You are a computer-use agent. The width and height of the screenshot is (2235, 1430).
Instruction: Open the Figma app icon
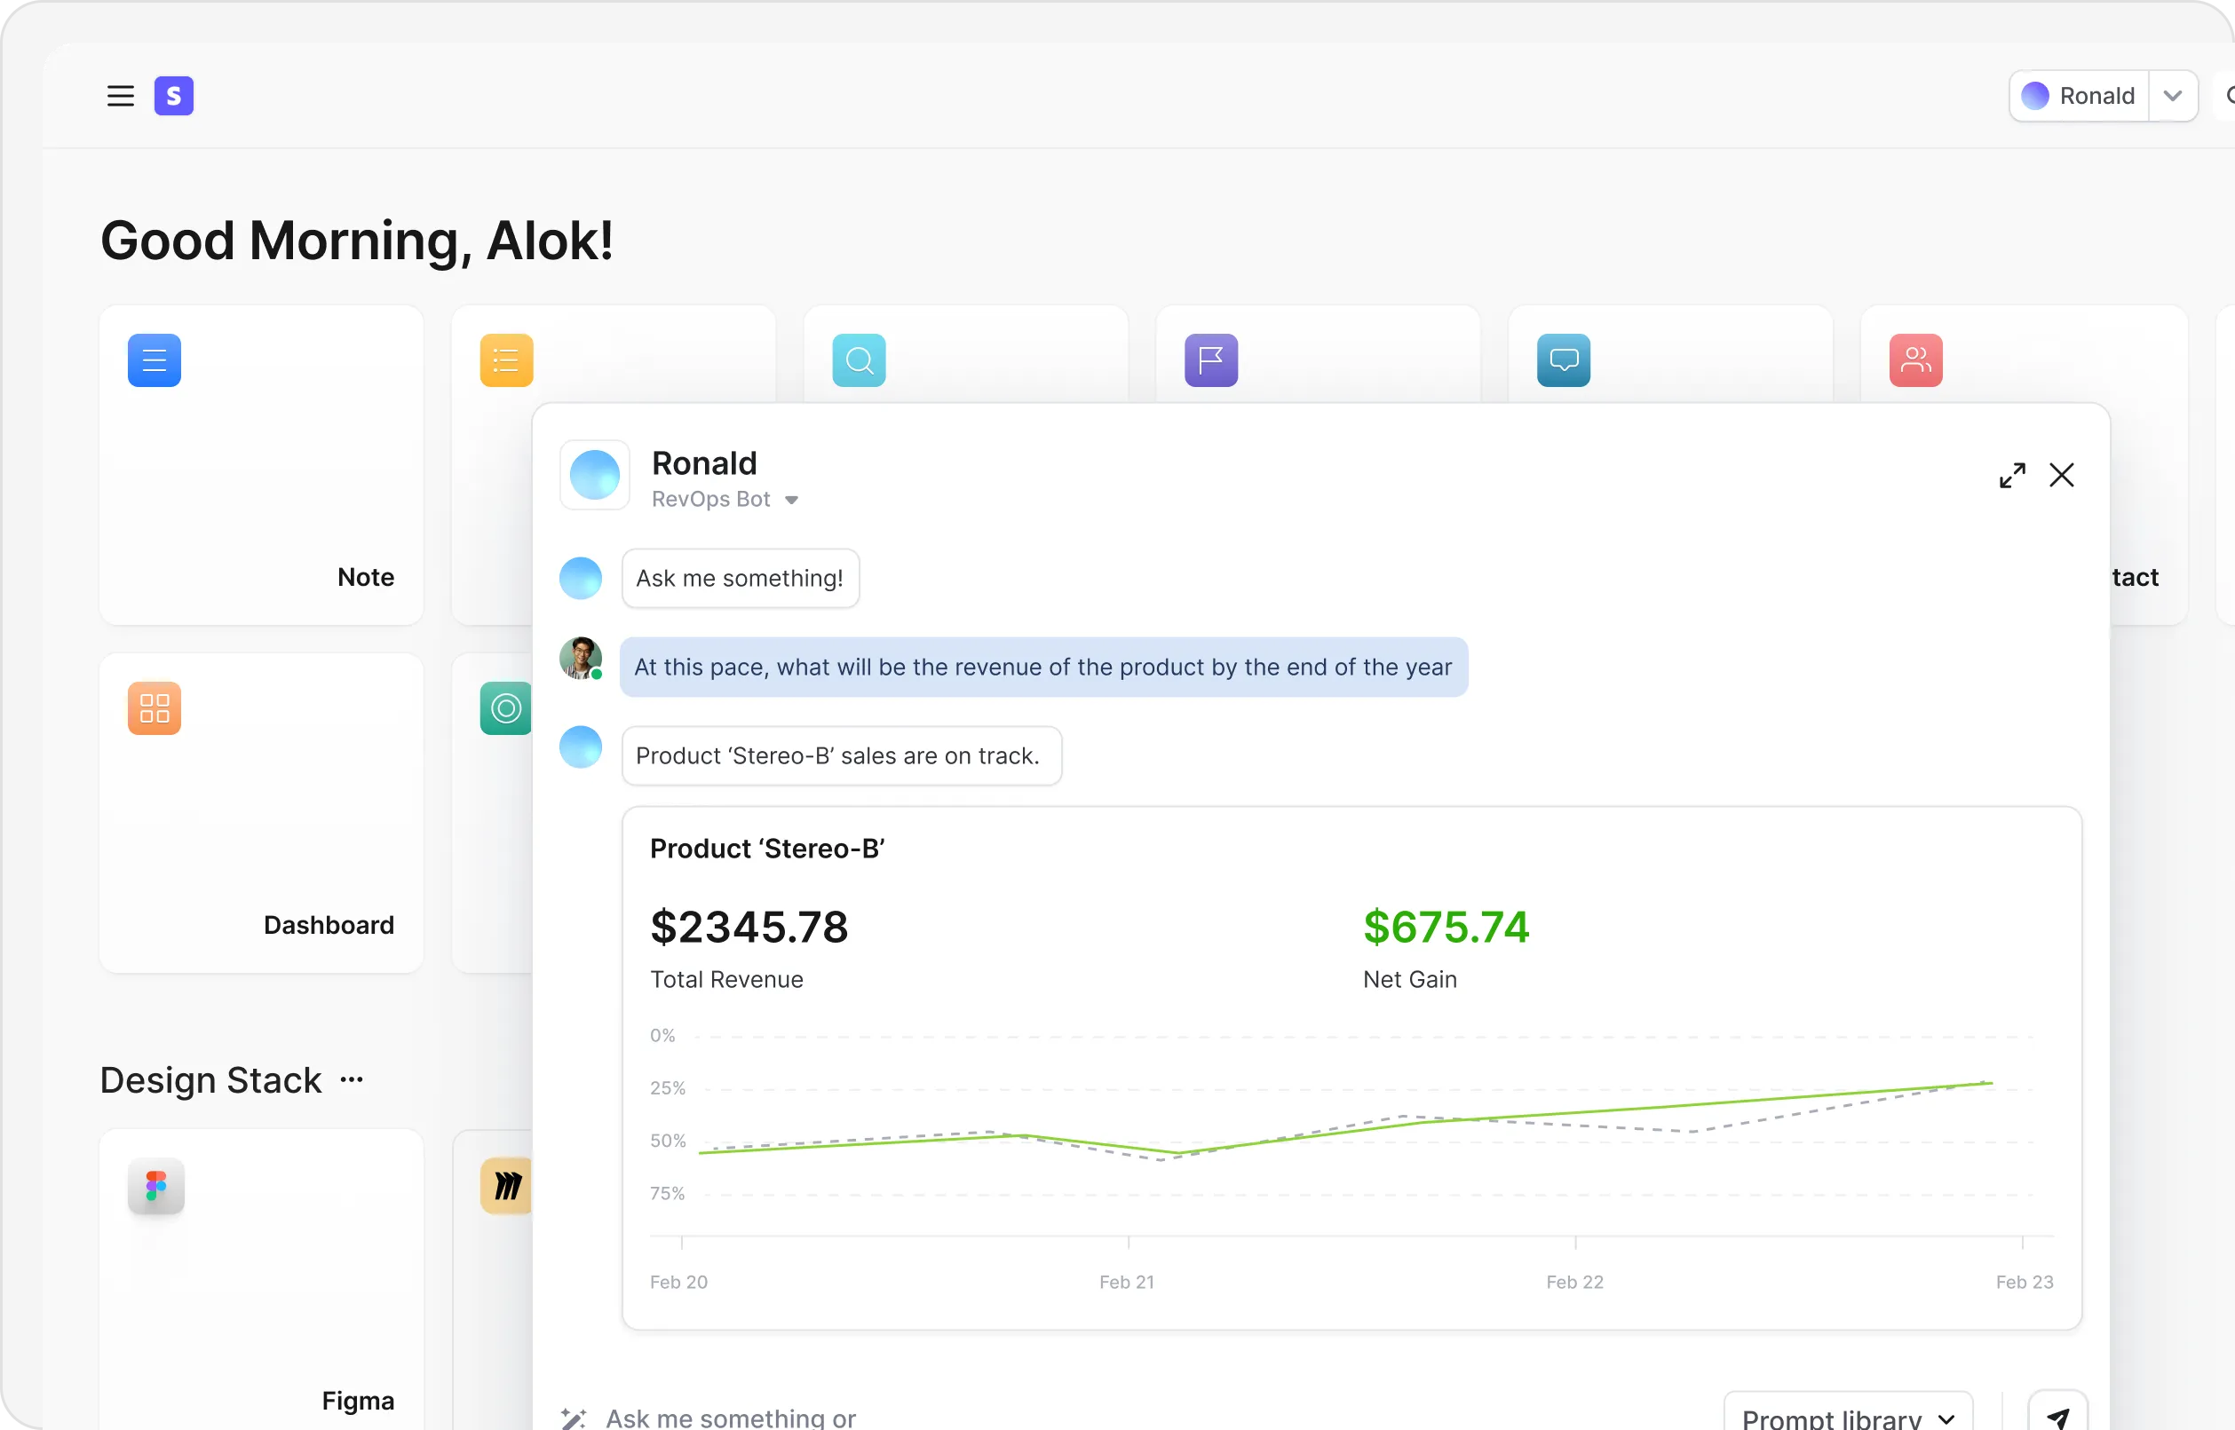click(x=156, y=1186)
